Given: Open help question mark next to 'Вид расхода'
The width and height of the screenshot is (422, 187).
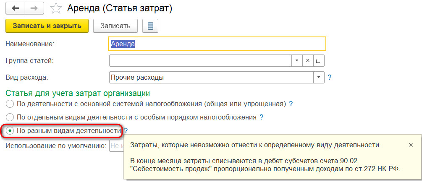Looking at the screenshot, I should click(330, 78).
